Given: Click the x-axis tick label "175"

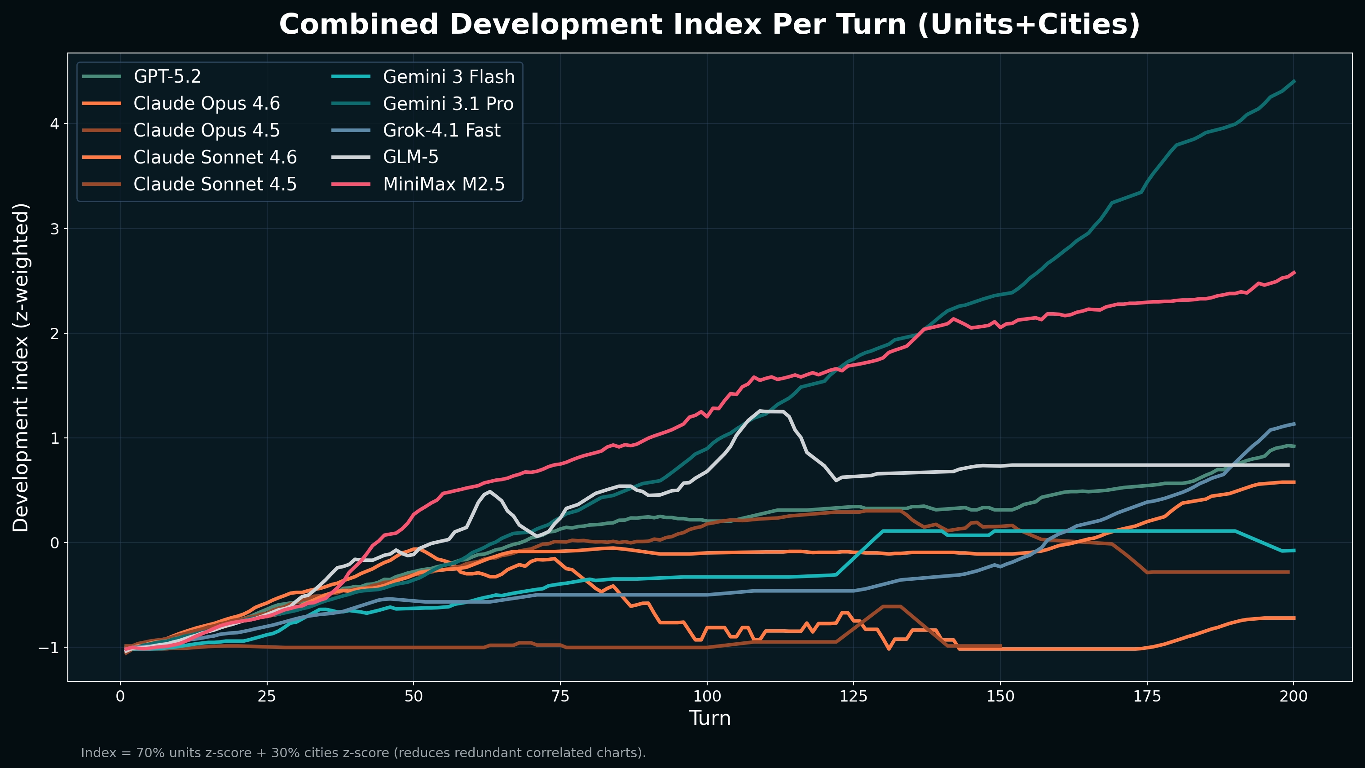Looking at the screenshot, I should (x=1147, y=696).
